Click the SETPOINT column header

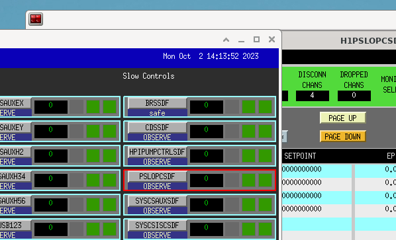[300, 156]
